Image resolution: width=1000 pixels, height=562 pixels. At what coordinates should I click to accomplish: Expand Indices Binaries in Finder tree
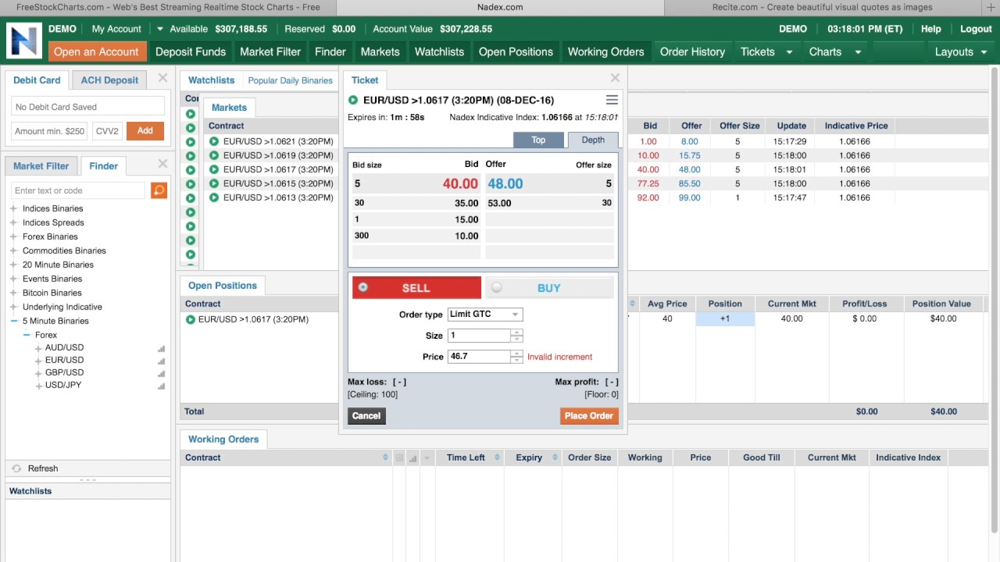point(14,208)
